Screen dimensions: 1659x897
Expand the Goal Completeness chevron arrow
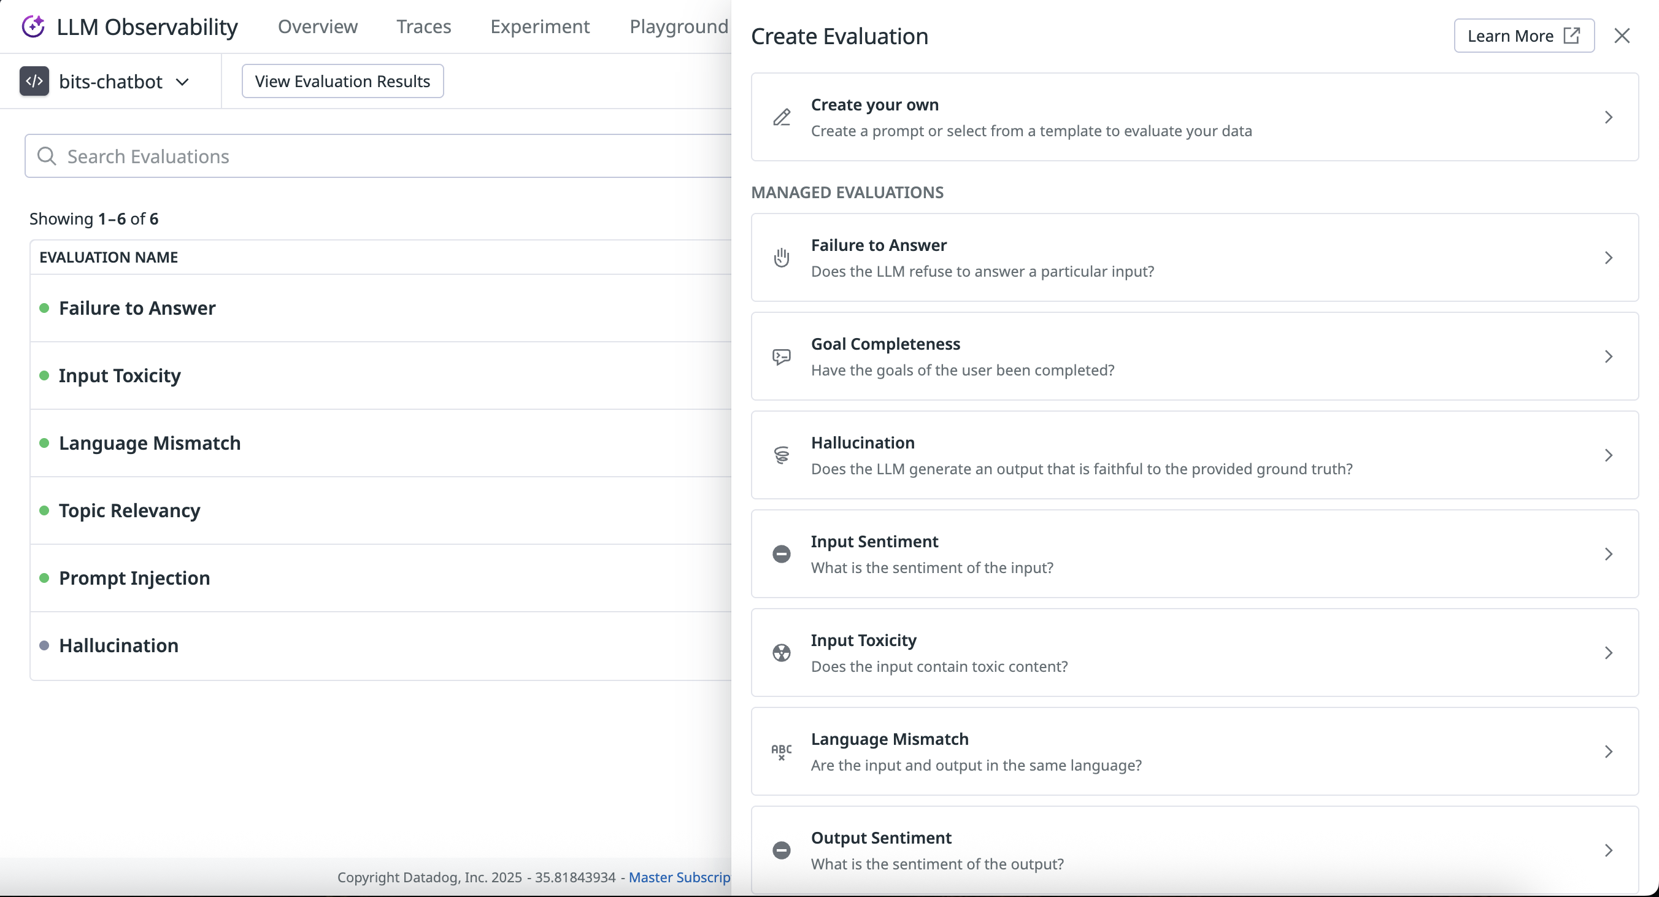[1608, 356]
